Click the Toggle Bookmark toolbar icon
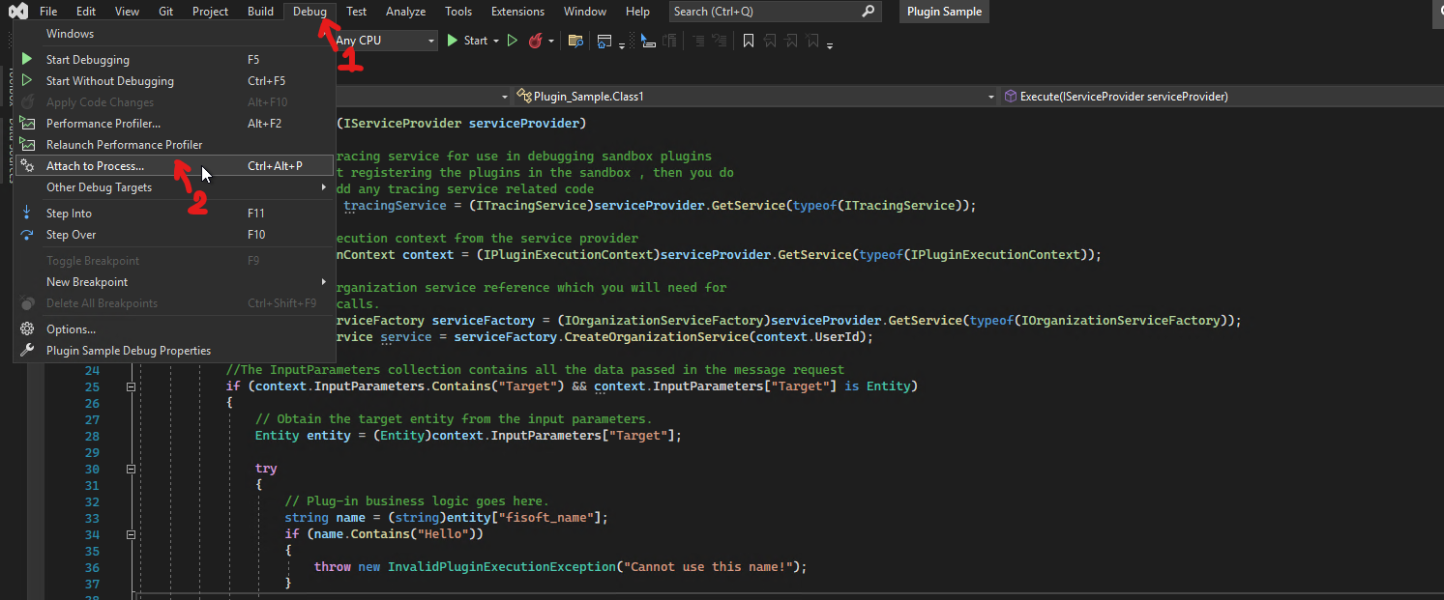The width and height of the screenshot is (1444, 600). 748,41
